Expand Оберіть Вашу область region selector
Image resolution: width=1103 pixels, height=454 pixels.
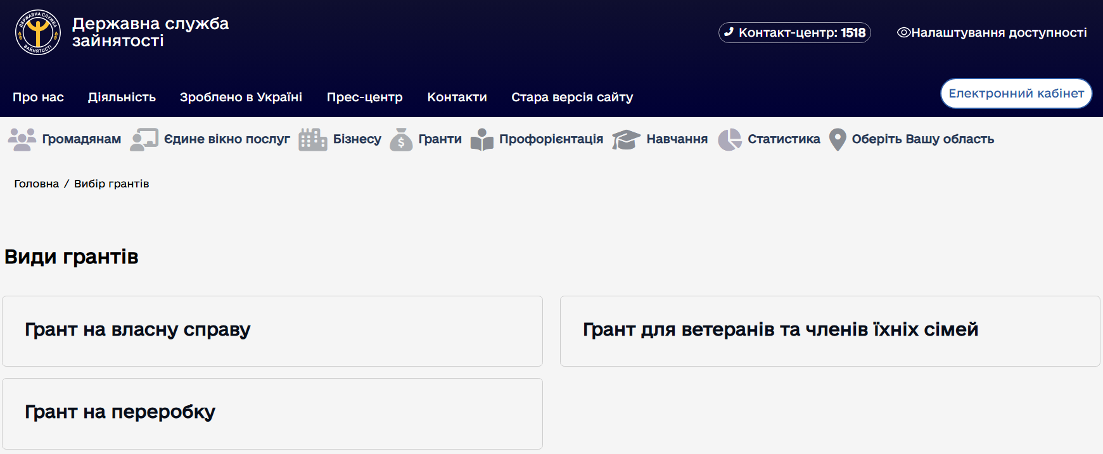[922, 139]
